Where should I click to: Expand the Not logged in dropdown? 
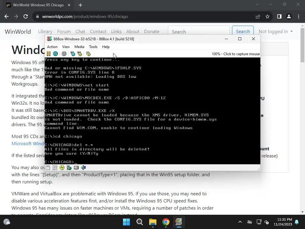tap(276, 32)
